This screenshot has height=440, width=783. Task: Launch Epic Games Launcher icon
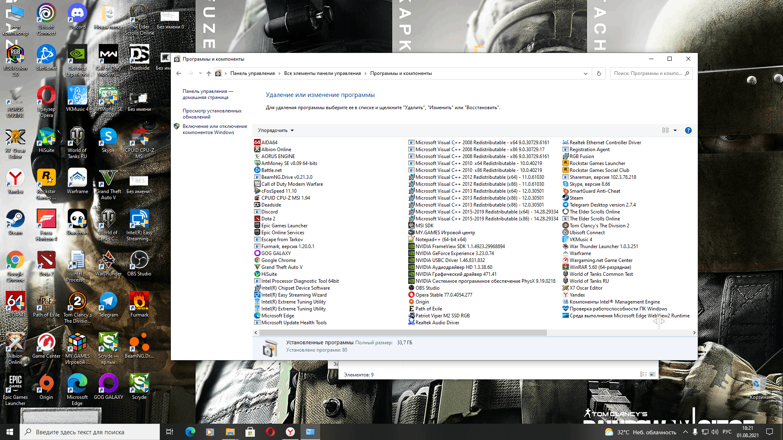click(15, 384)
